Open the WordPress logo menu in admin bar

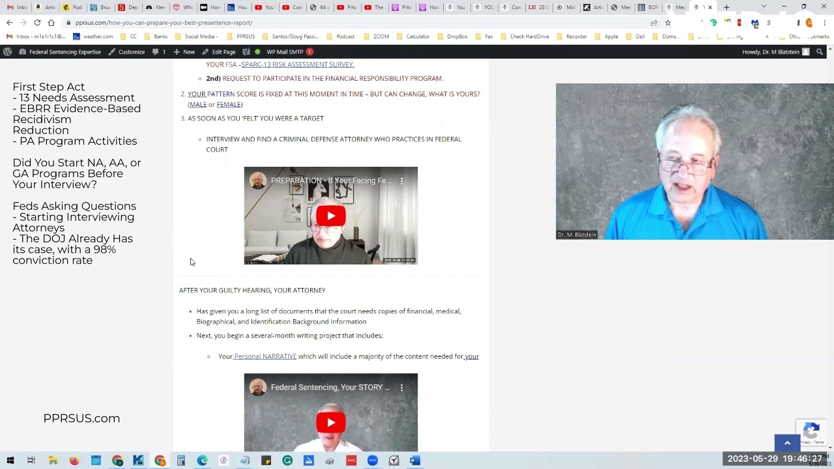tap(7, 51)
